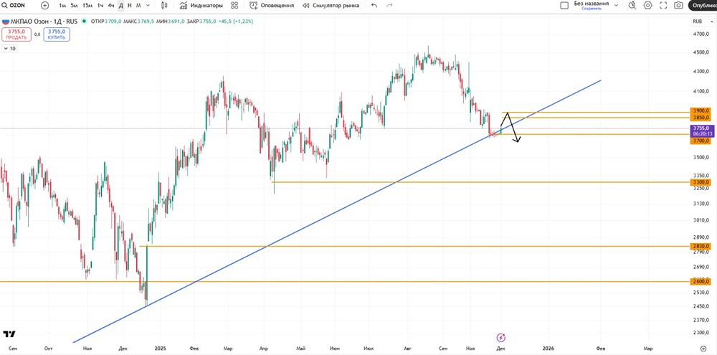Select the 4ч timeframe
Image resolution: width=717 pixels, height=355 pixels.
(111, 6)
